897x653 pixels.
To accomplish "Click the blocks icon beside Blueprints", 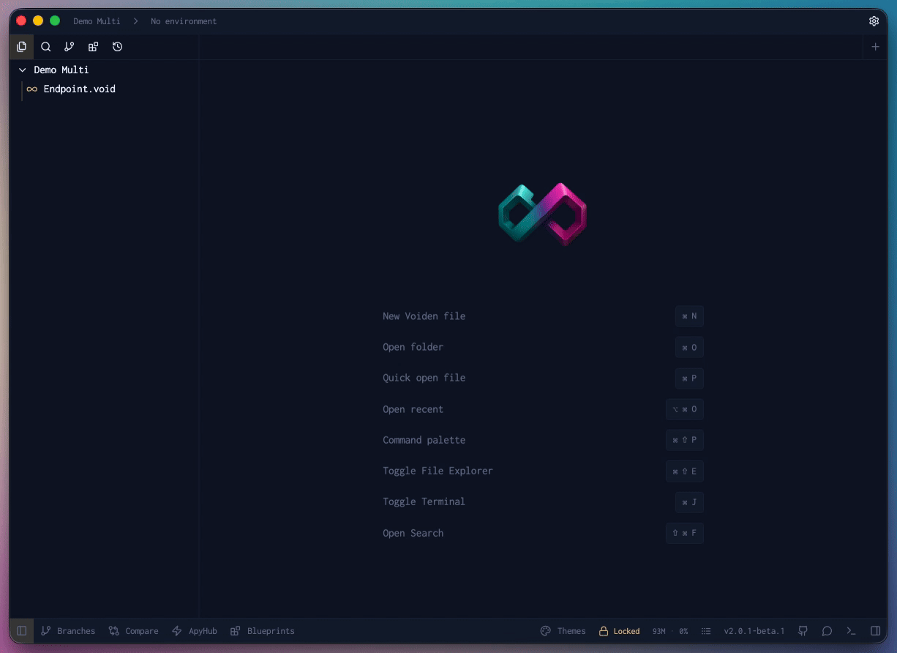I will click(235, 631).
